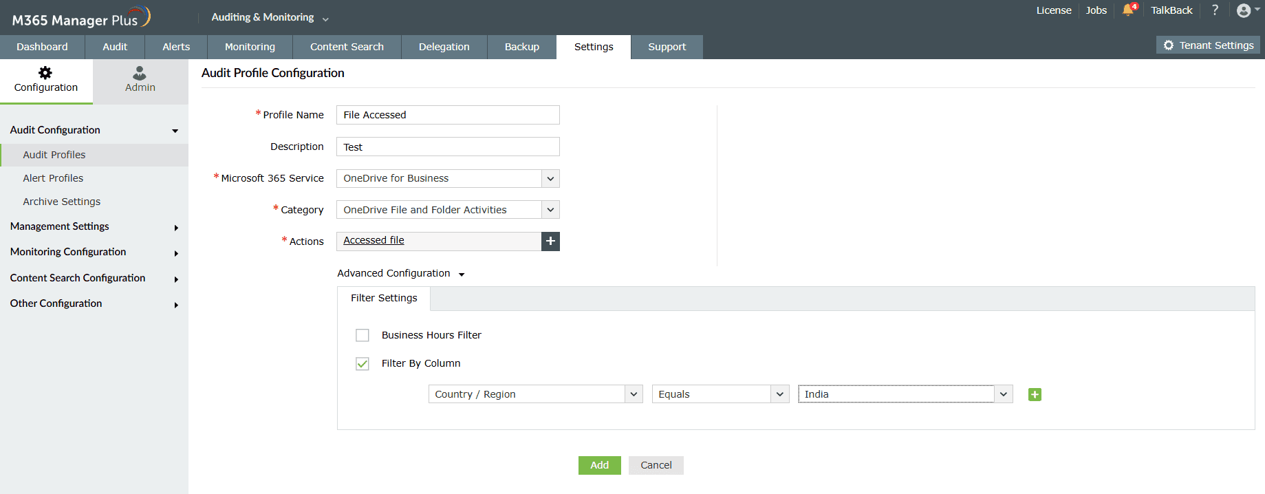Go to the Dashboard tab
Viewport: 1265px width, 494px height.
click(42, 47)
